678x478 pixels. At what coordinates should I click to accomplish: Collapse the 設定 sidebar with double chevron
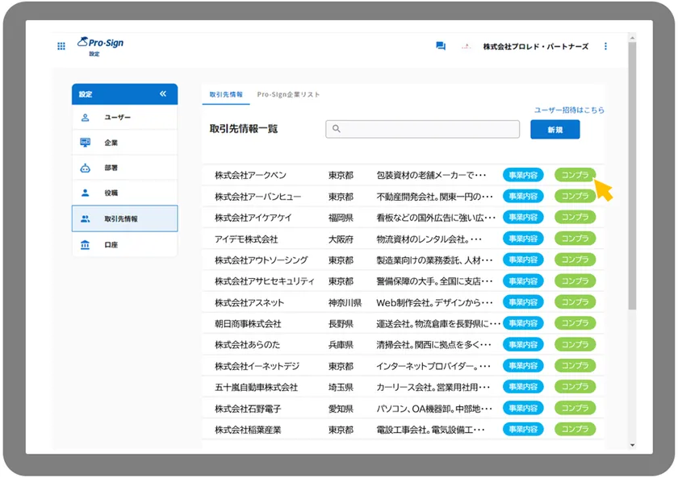pyautogui.click(x=163, y=94)
